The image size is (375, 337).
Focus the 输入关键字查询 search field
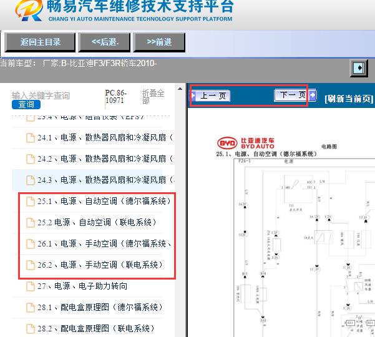coord(41,95)
